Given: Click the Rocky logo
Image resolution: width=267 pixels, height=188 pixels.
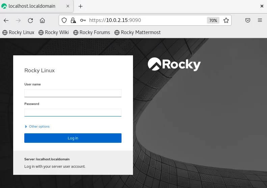Looking at the screenshot, I should click(174, 64).
